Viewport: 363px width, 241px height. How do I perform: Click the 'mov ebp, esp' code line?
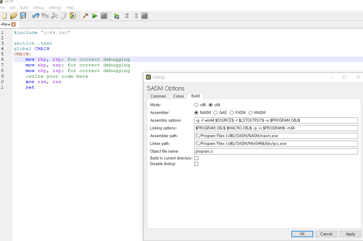point(78,65)
